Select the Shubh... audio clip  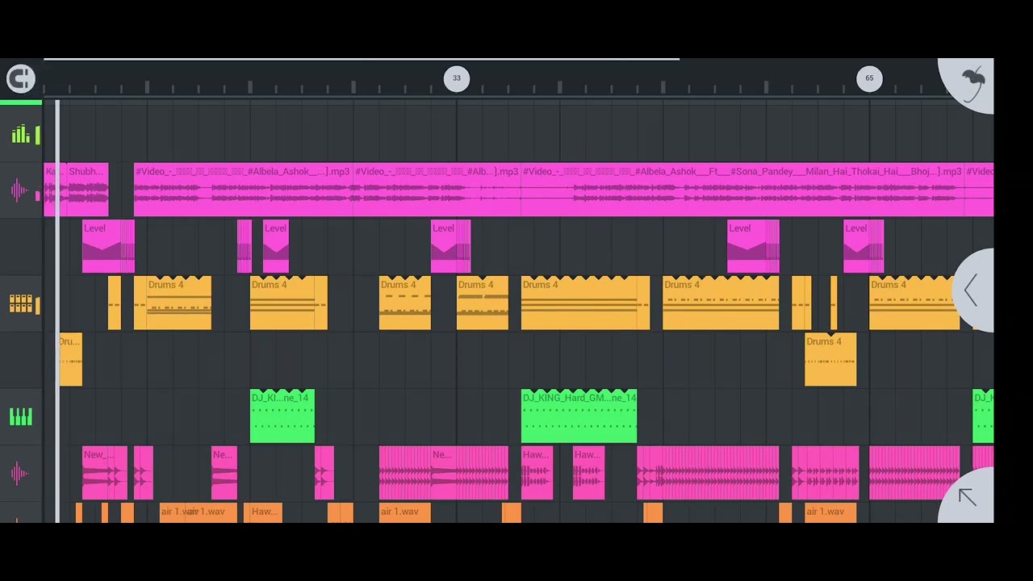click(x=87, y=190)
